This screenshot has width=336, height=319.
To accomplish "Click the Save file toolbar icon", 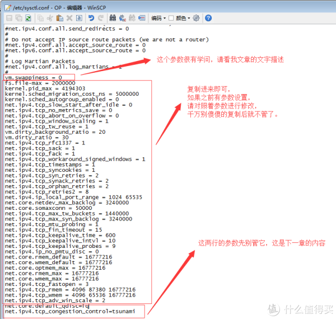I will (9, 18).
